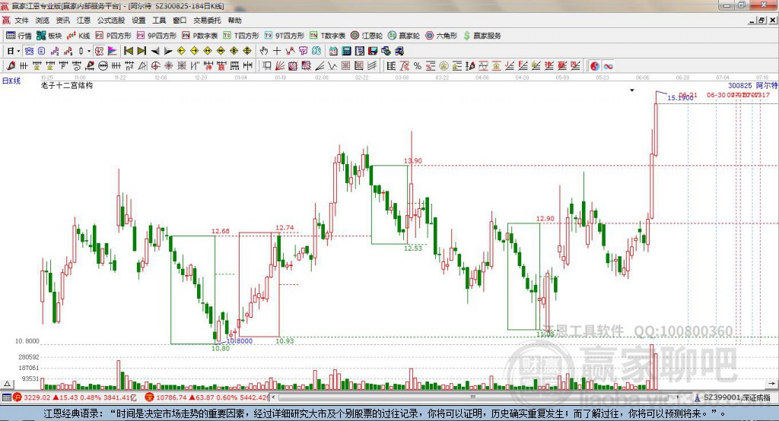Click the first yellow diamond left-arrow icon

(181, 51)
